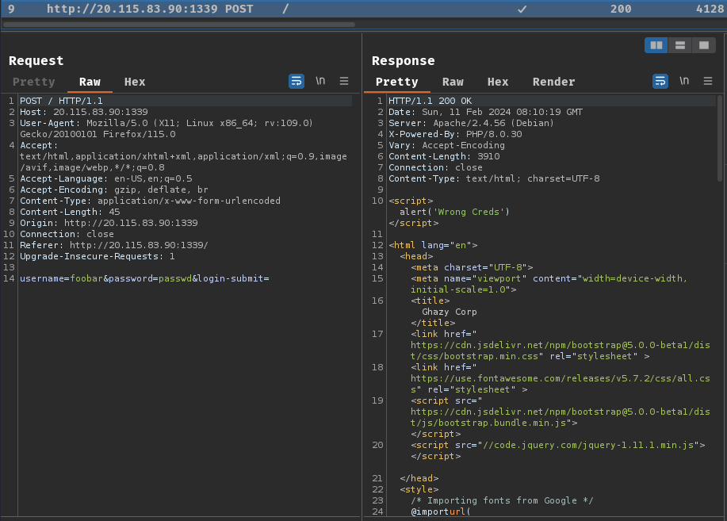Screen dimensions: 727x521
Task: Switch to top-bottom layout view
Action: 680,45
